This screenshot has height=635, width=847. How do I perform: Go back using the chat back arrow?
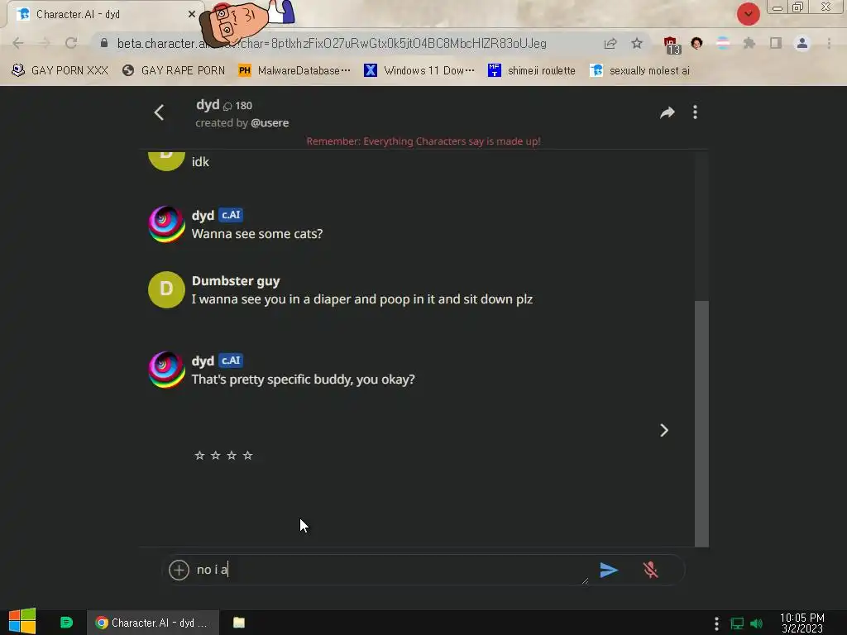click(x=159, y=112)
